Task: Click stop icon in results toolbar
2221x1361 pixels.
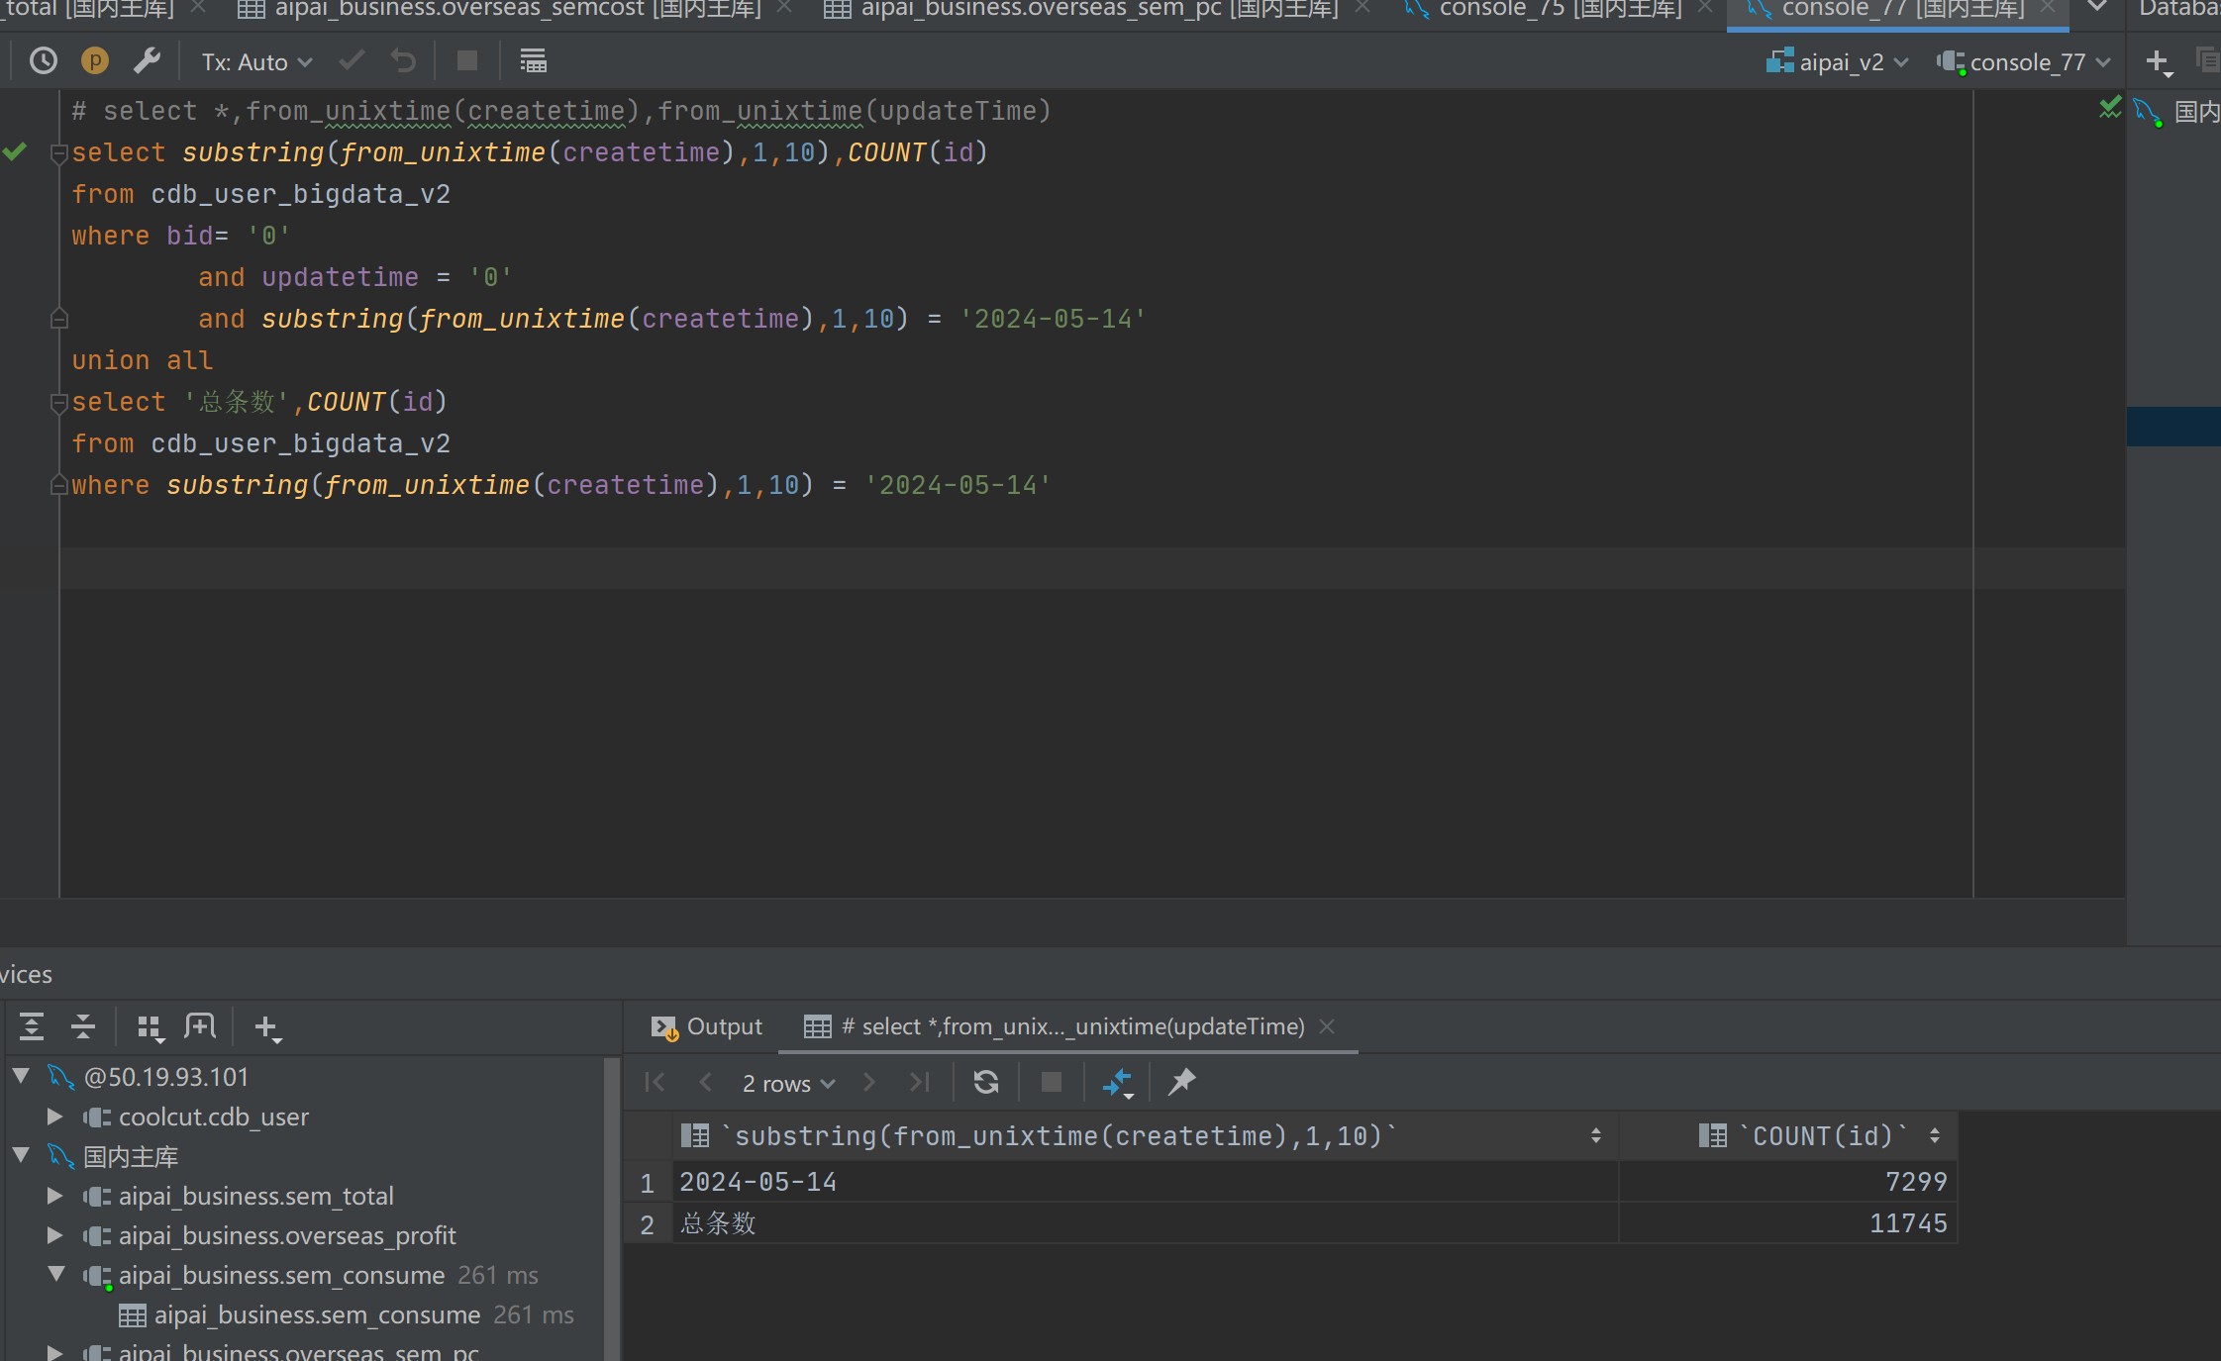Action: [x=1052, y=1082]
